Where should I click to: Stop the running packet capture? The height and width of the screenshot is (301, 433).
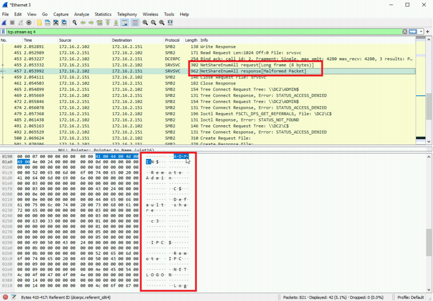point(12,23)
